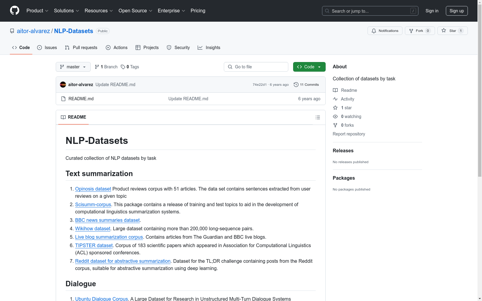Image resolution: width=482 pixels, height=301 pixels.
Task: Click the commit history clock icon
Action: click(296, 85)
